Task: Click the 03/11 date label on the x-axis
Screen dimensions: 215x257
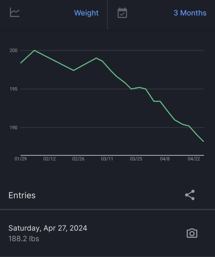Action: [107, 159]
